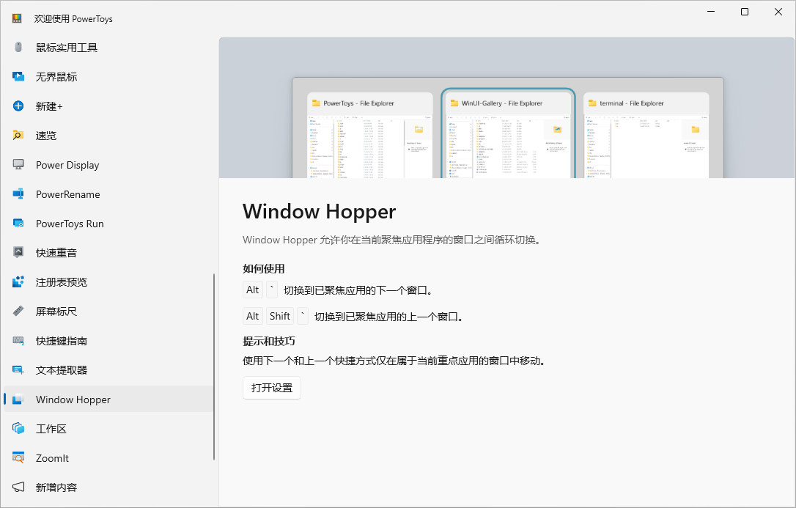Open 屏幕标尺 module page

click(108, 311)
